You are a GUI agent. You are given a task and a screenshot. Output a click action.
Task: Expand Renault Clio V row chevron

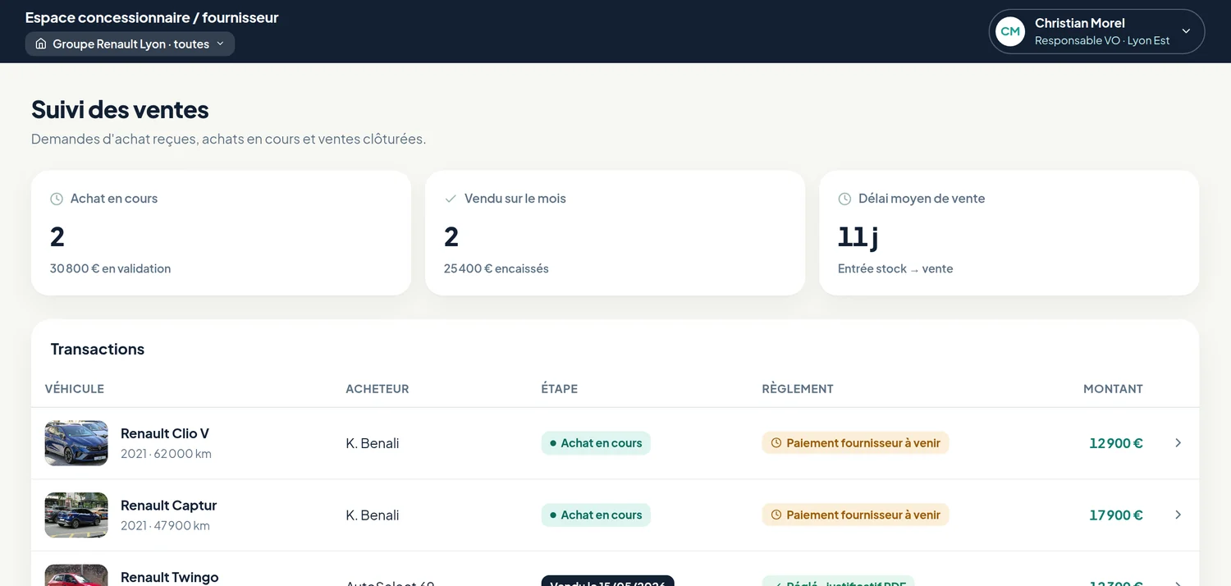pos(1178,443)
